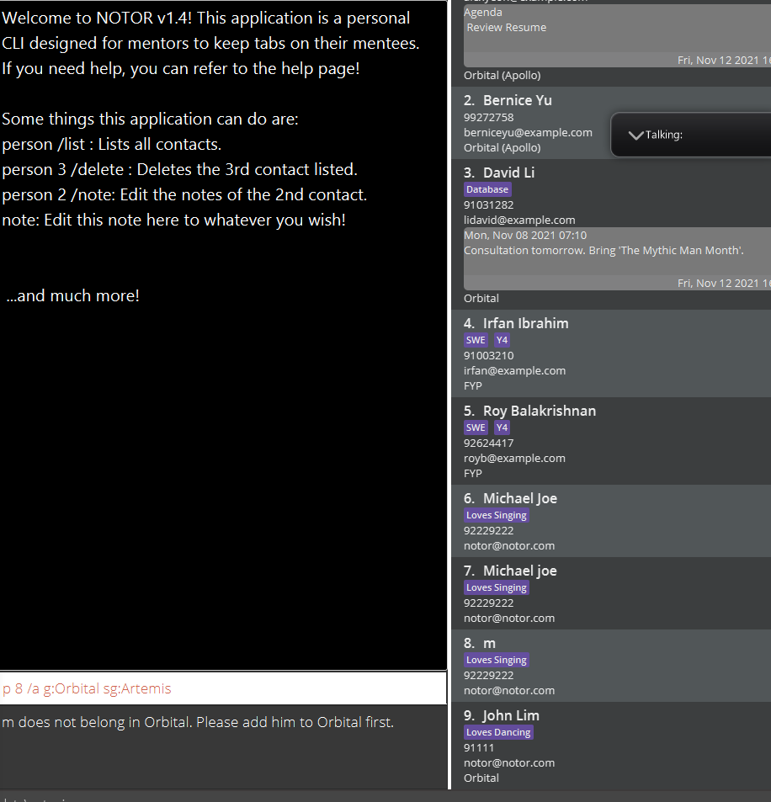
Task: Click Loves Singing tag on 7. Michael joe
Action: coord(497,587)
